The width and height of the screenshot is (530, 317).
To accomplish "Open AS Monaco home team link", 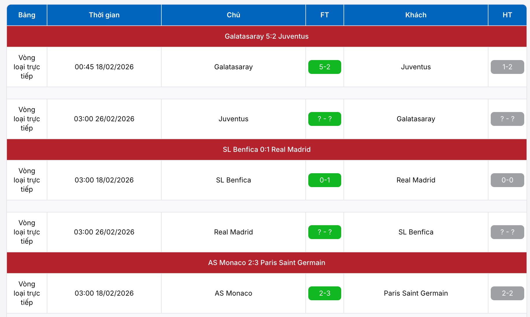I will click(233, 293).
